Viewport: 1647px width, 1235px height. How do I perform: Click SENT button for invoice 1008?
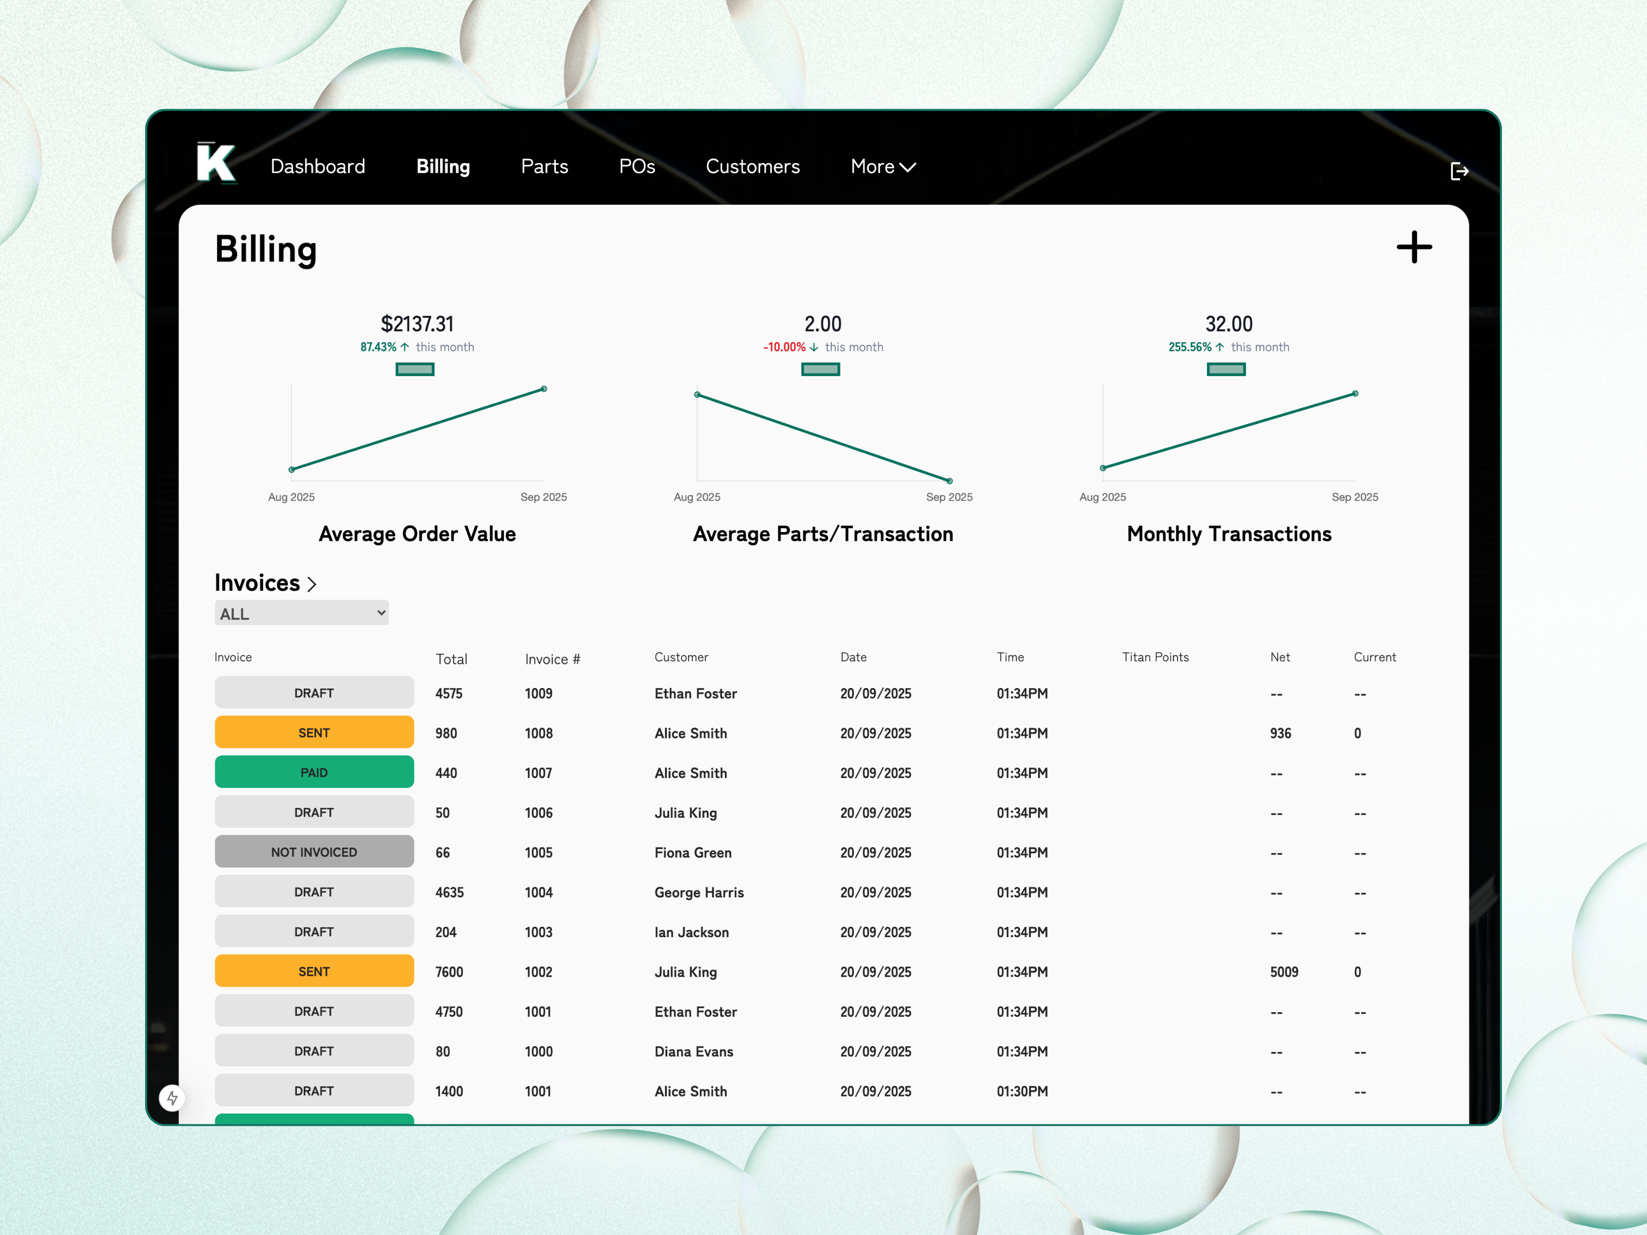click(x=314, y=733)
